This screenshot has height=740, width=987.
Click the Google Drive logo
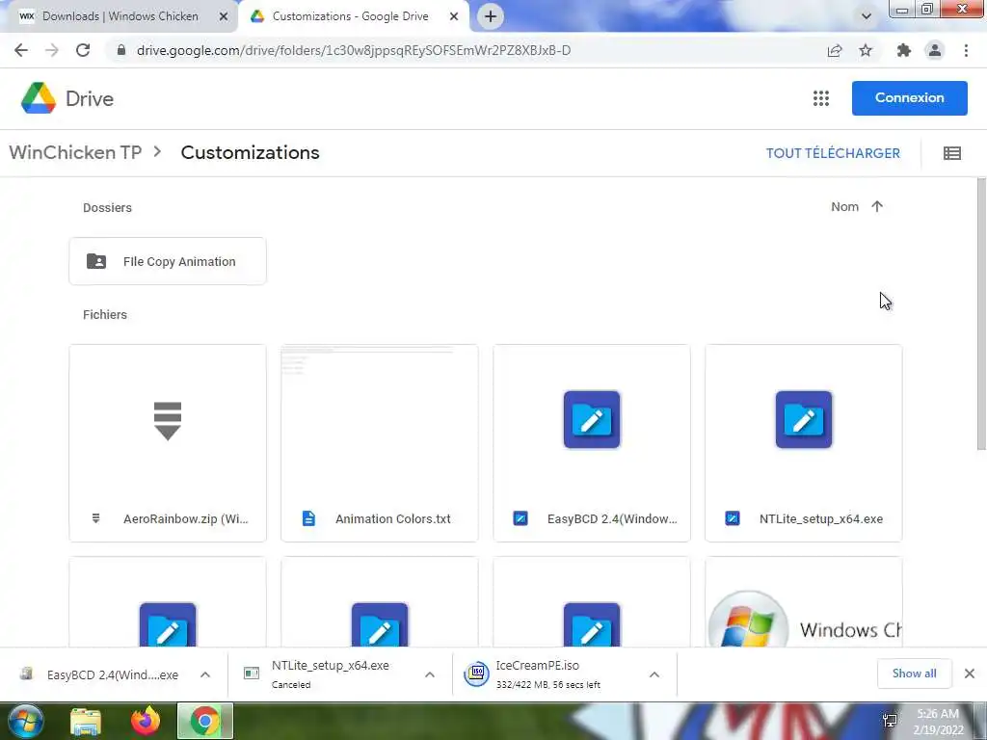pyautogui.click(x=67, y=99)
